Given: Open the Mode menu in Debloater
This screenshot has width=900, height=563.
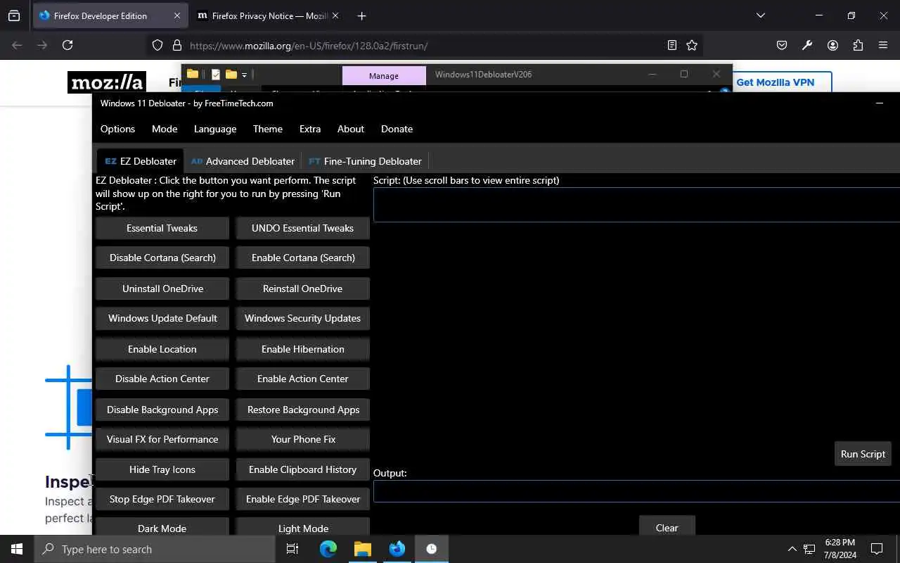Looking at the screenshot, I should [165, 129].
